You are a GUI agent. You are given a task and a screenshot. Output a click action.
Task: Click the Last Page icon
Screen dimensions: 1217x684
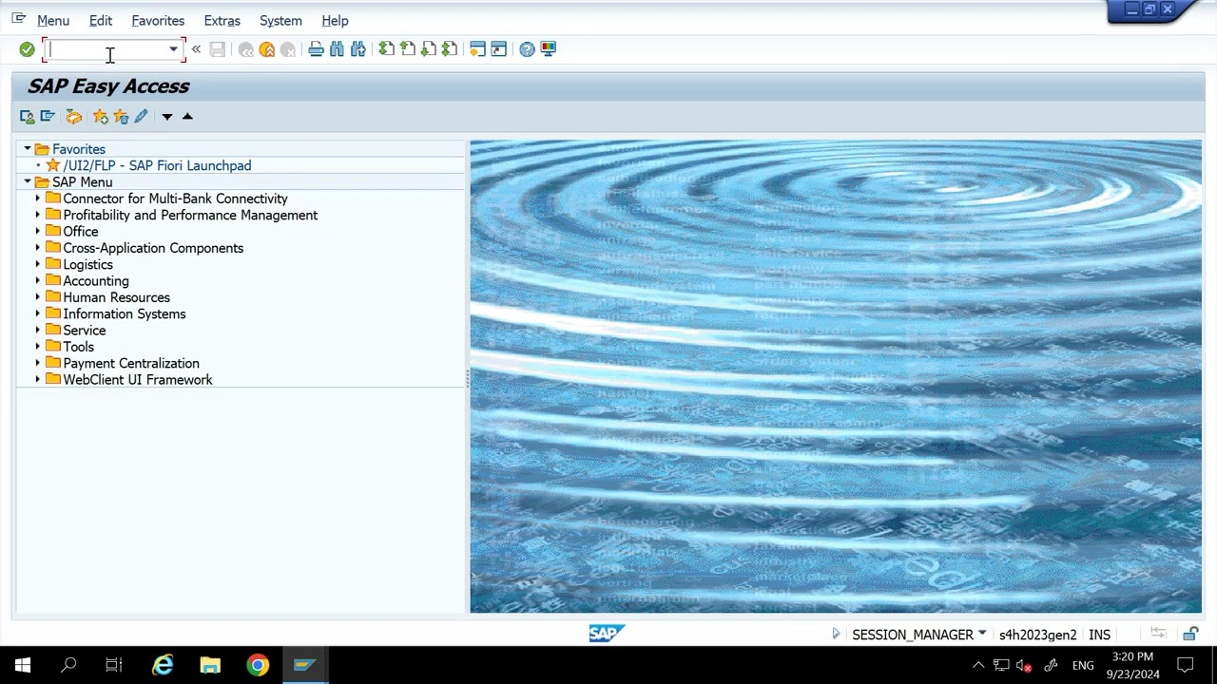449,49
